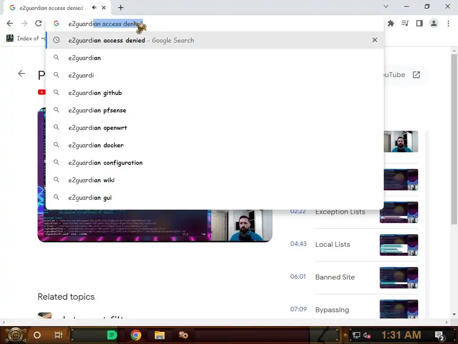This screenshot has height=344, width=458.
Task: Choose 'e2guardian docker' suggestion
Action: click(215, 145)
